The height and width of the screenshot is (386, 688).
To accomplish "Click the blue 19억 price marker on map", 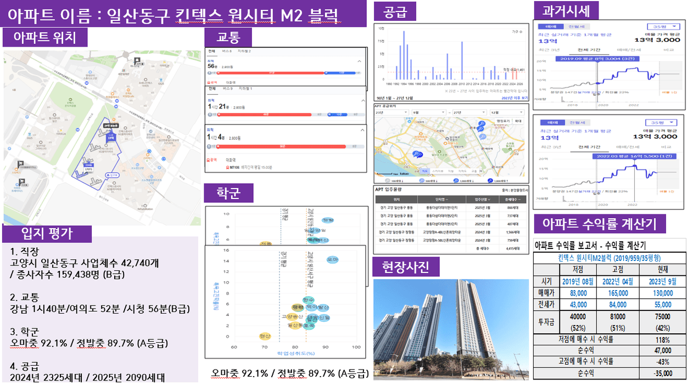I will 111,137.
